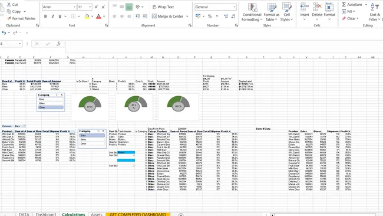Open the Format as Table gallery

coord(272,12)
